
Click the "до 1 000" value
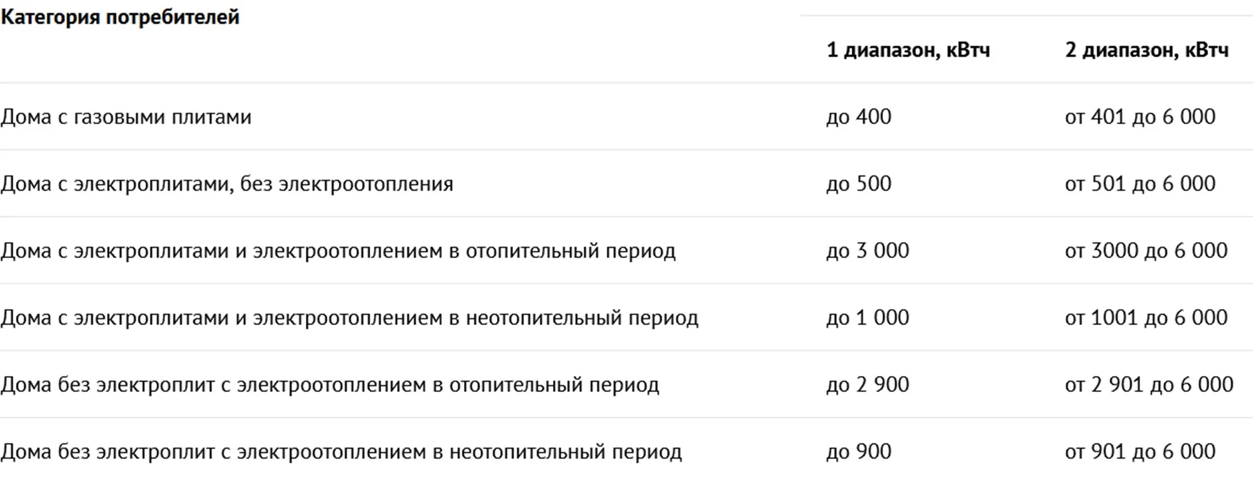click(867, 317)
